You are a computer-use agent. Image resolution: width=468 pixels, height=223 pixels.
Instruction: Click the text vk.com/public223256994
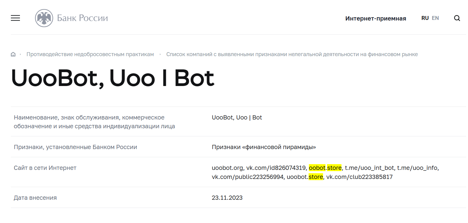[x=248, y=177]
